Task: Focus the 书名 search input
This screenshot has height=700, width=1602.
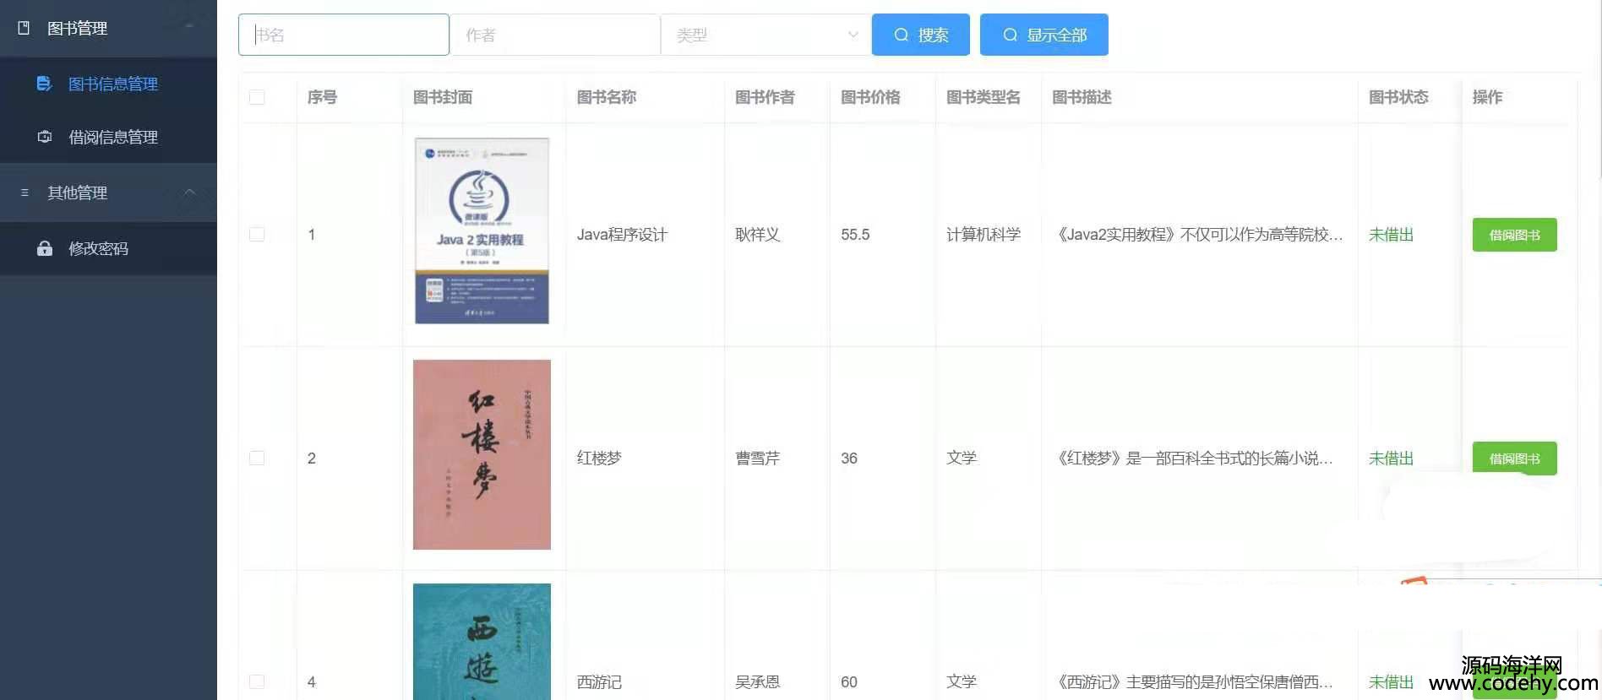Action: (x=344, y=35)
